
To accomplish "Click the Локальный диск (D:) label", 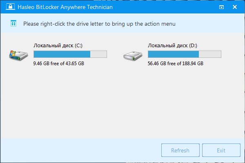I will coord(169,45).
